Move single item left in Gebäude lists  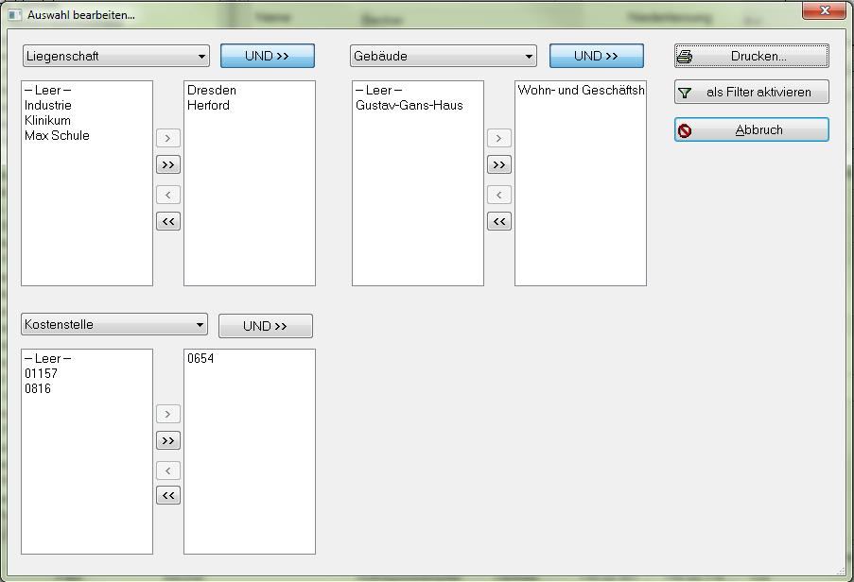499,195
